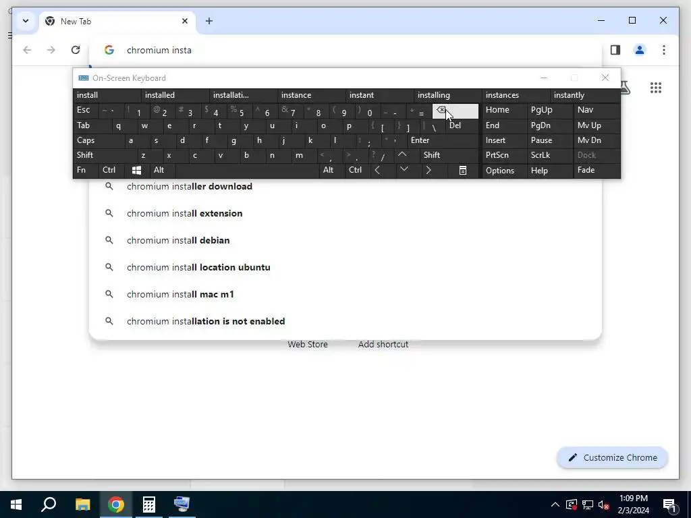Select suggestion 'chromium installer download'
The height and width of the screenshot is (518, 691).
tap(345, 186)
